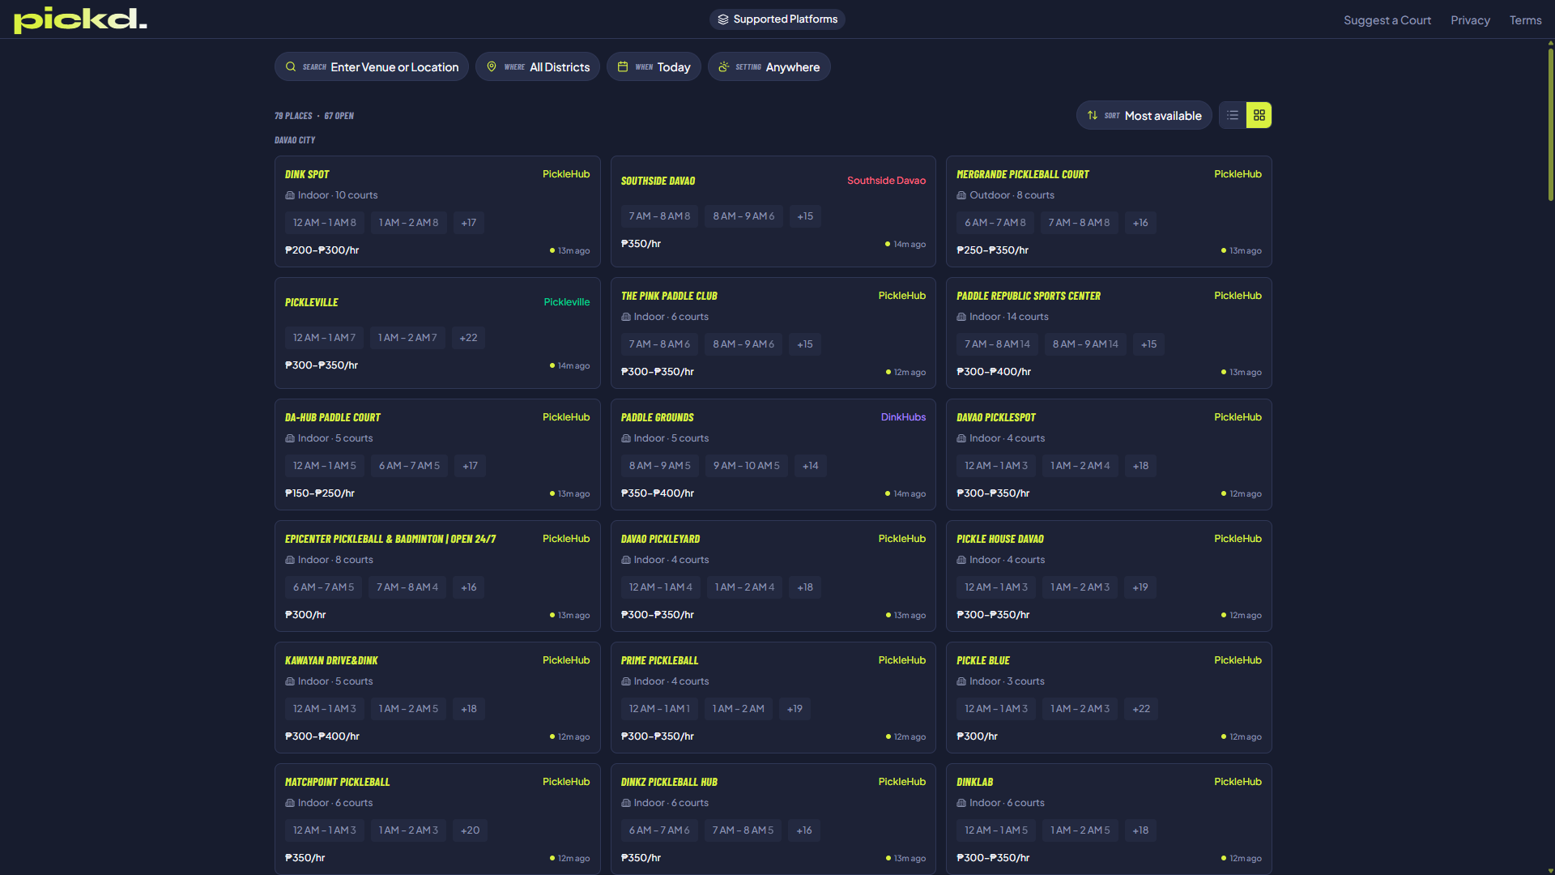Click the pickd. logo
The image size is (1555, 875).
[x=80, y=19]
